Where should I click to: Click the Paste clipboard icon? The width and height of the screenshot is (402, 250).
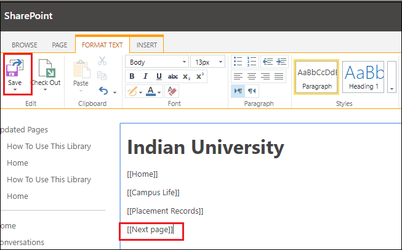81,69
